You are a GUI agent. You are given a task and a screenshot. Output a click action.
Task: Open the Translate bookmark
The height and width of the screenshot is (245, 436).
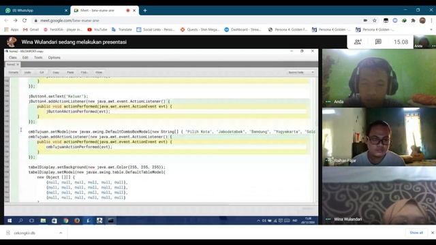tap(122, 29)
